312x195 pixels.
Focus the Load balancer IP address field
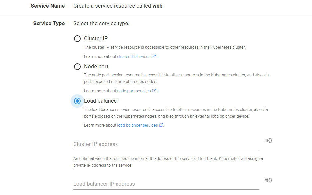pos(166,184)
